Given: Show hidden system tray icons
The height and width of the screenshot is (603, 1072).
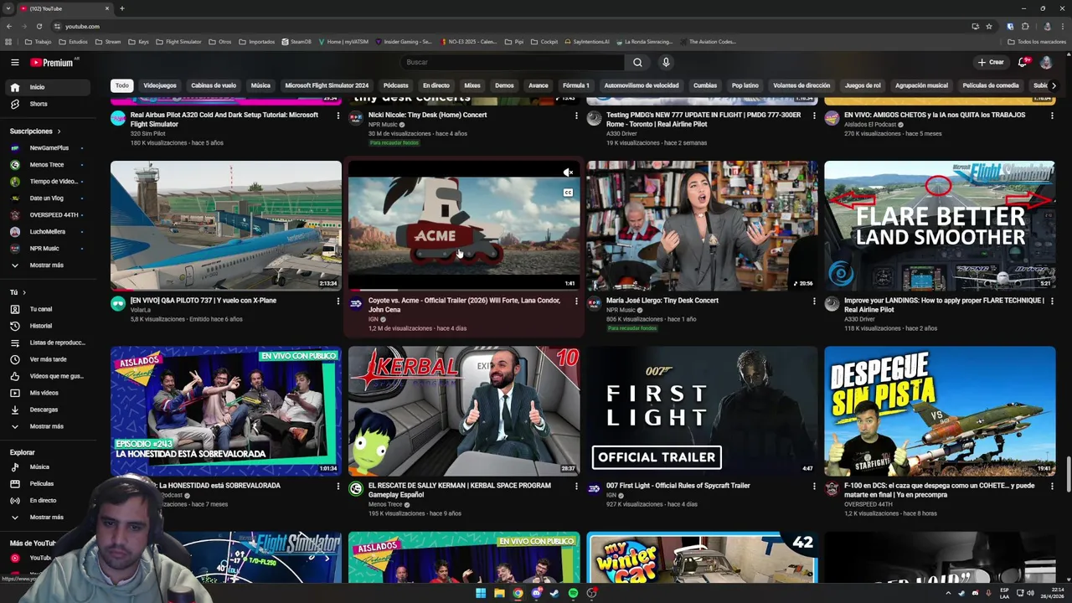Looking at the screenshot, I should pyautogui.click(x=949, y=593).
